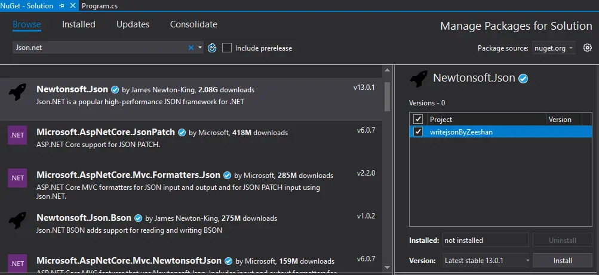Clear the Json.net search text
Viewport: 599px width, 275px height.
click(x=191, y=48)
